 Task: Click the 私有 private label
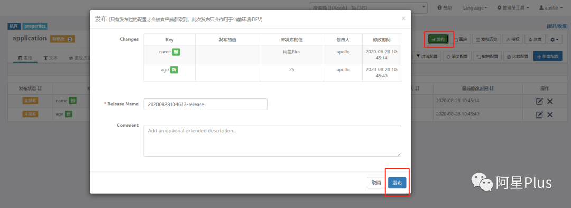click(x=14, y=26)
